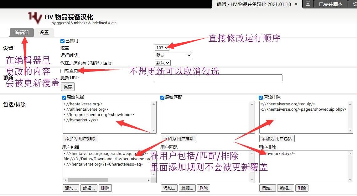This screenshot has height=196, width=357.
Task: Select forums.e-hentai.org showtopic entry
Action: 99,115
